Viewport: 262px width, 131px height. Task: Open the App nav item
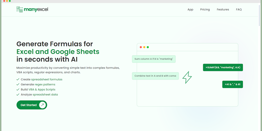190,9
